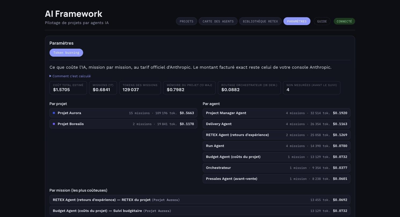Select the Budget Agent row under Par agent
This screenshot has width=400, height=217.
click(x=277, y=157)
